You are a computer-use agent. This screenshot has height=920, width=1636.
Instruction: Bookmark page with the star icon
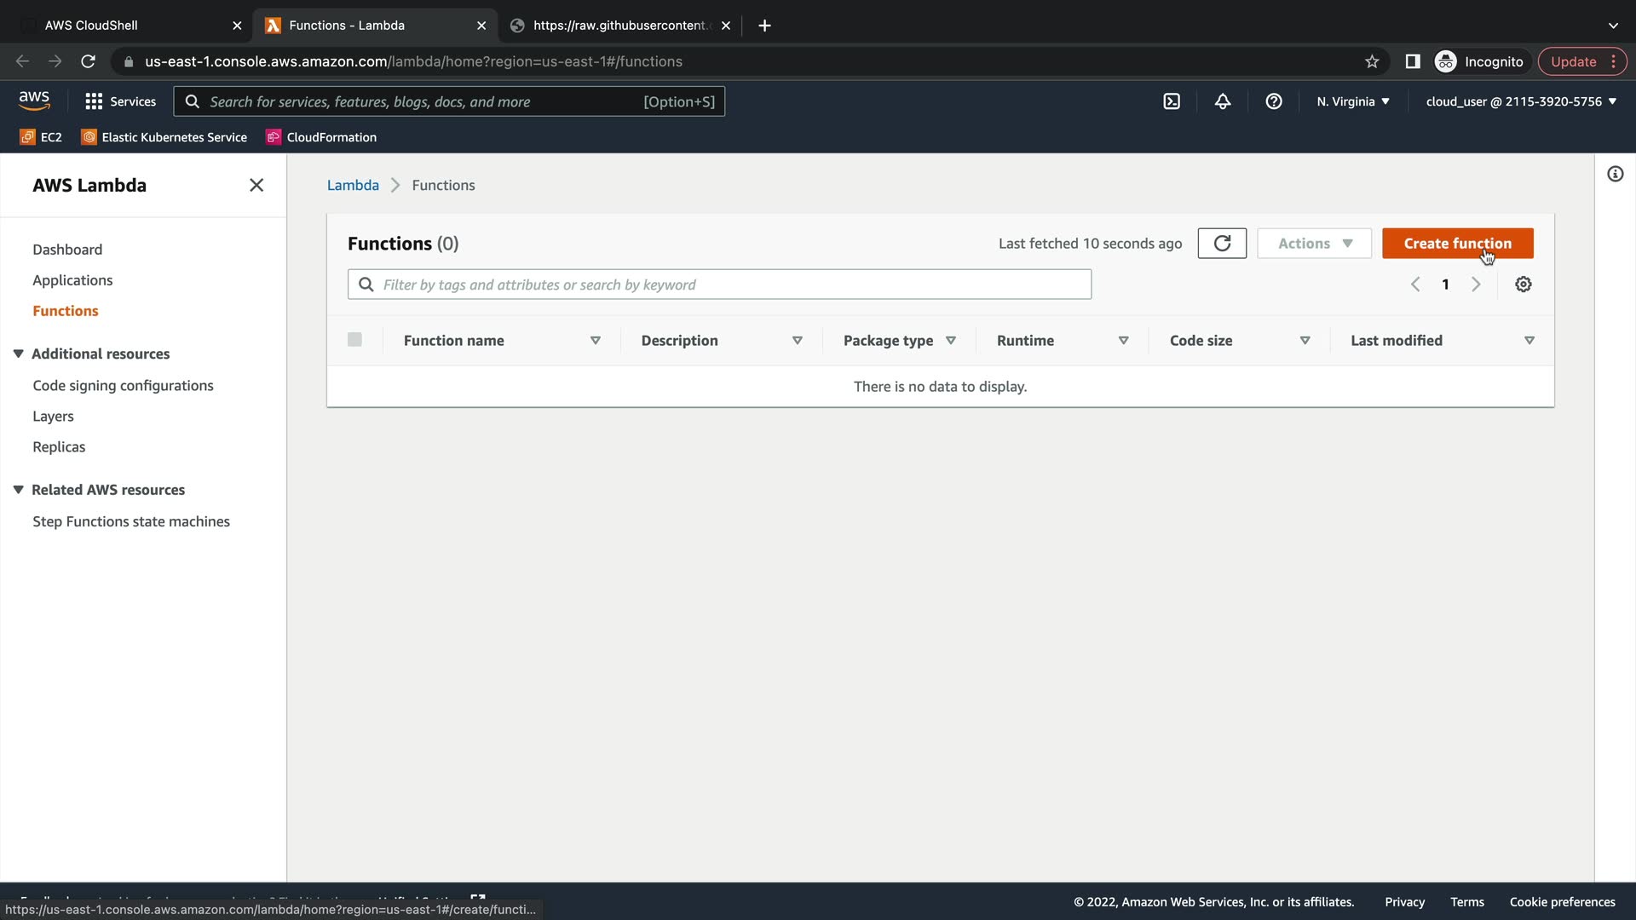(1372, 61)
